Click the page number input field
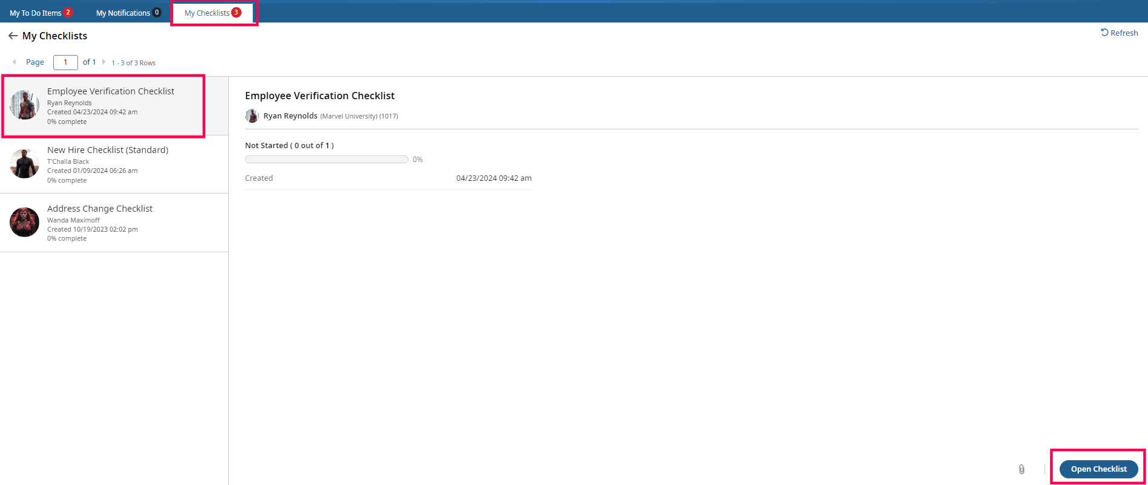Image resolution: width=1148 pixels, height=485 pixels. (x=65, y=62)
